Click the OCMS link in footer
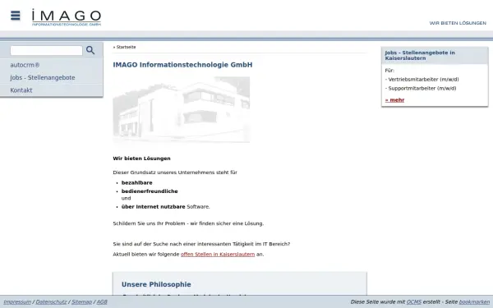 point(414,302)
